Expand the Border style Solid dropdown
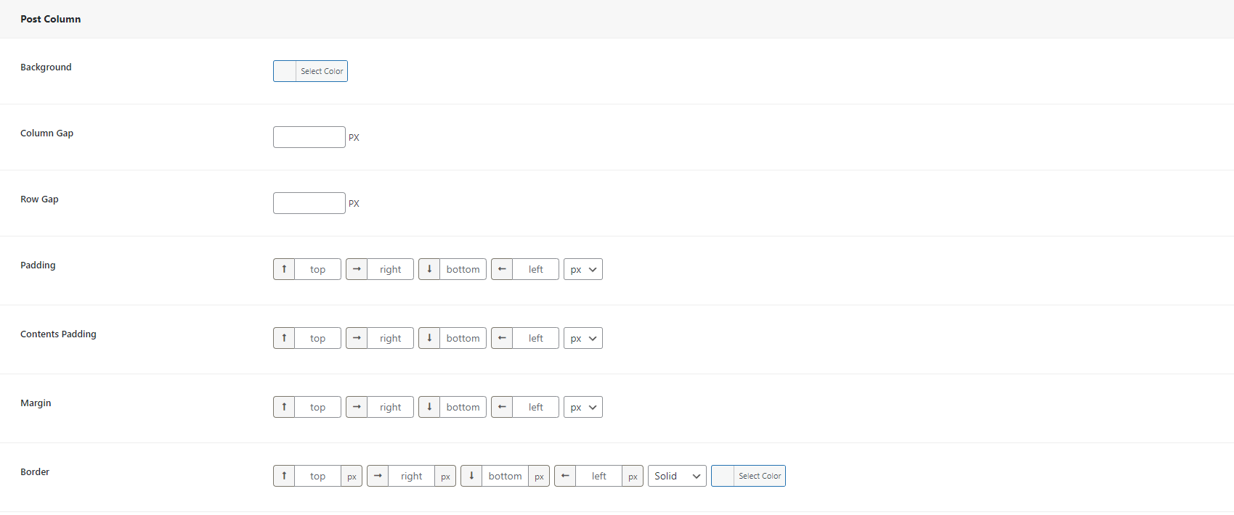 pyautogui.click(x=676, y=476)
